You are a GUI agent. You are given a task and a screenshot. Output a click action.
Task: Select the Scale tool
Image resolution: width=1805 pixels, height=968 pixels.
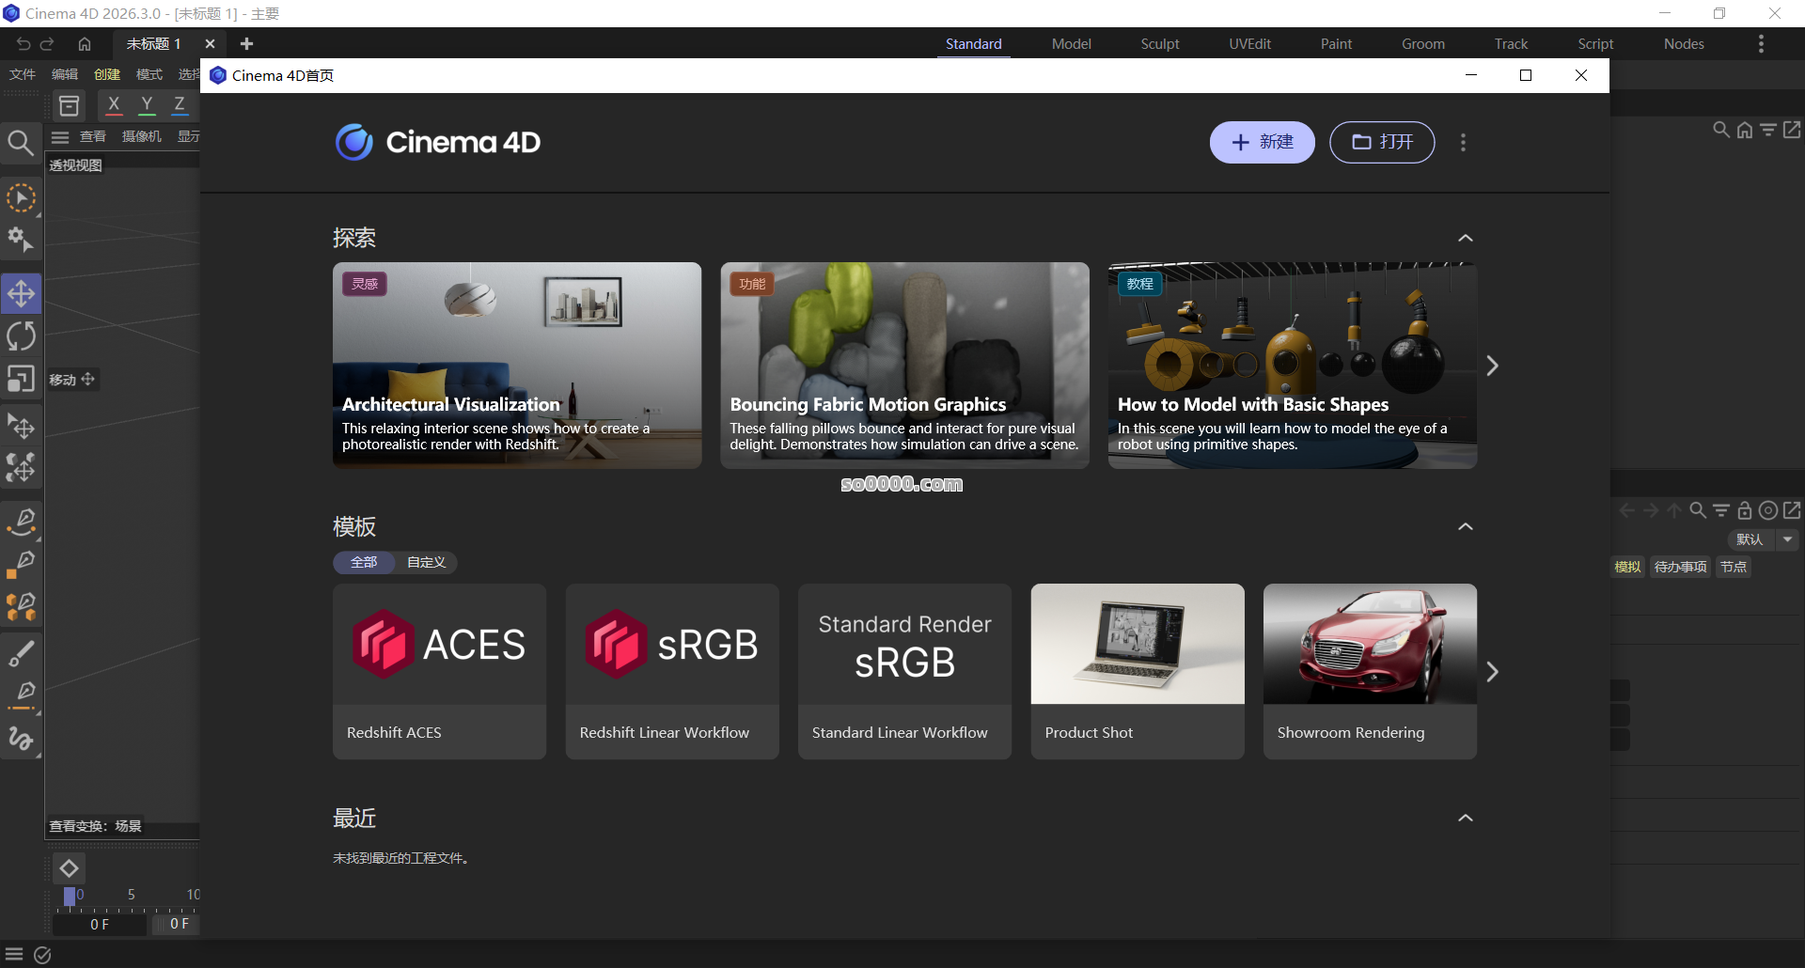coord(21,379)
